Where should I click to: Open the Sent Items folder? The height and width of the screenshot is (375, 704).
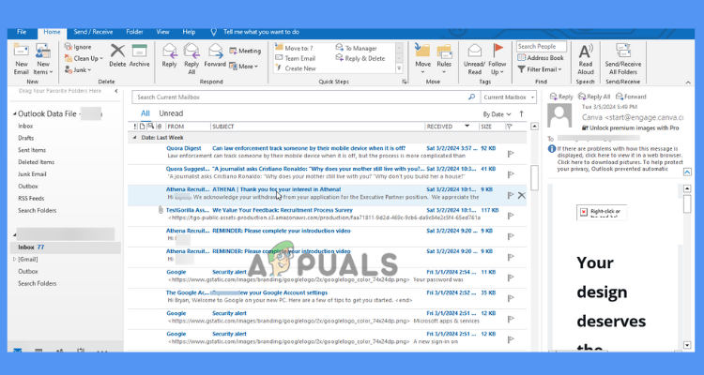pos(32,150)
